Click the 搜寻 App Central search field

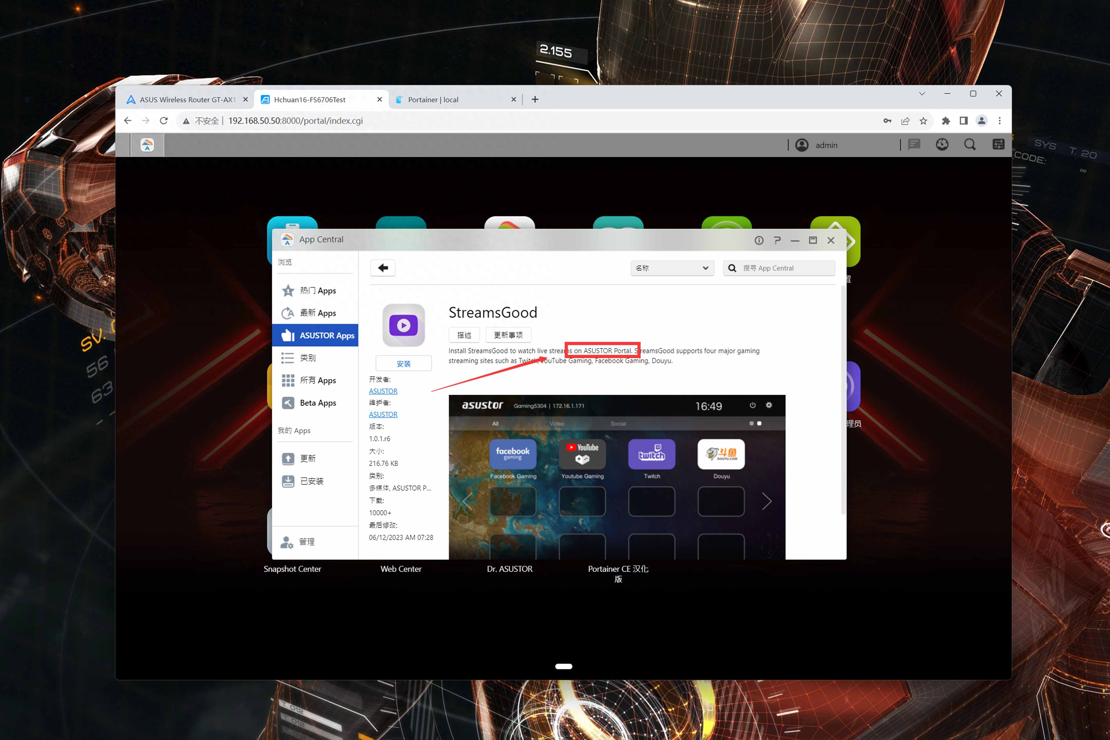(x=779, y=268)
